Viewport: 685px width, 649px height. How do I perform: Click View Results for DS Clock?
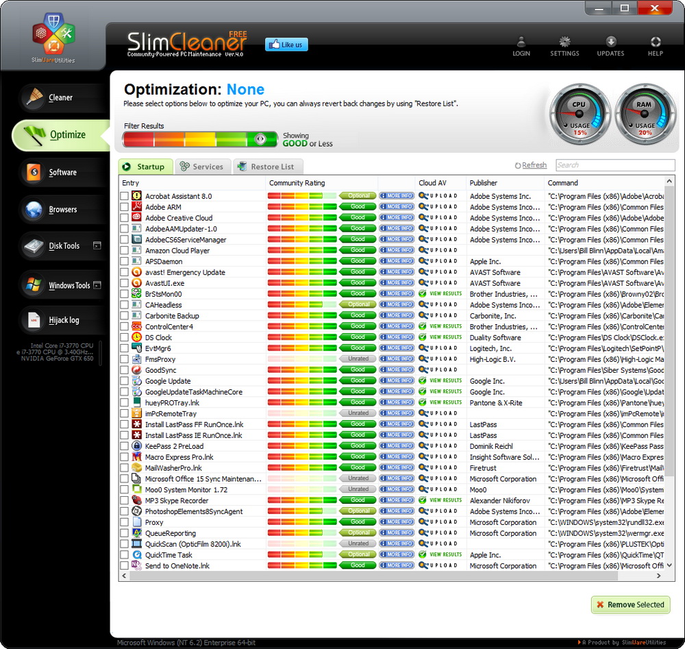[x=440, y=337]
